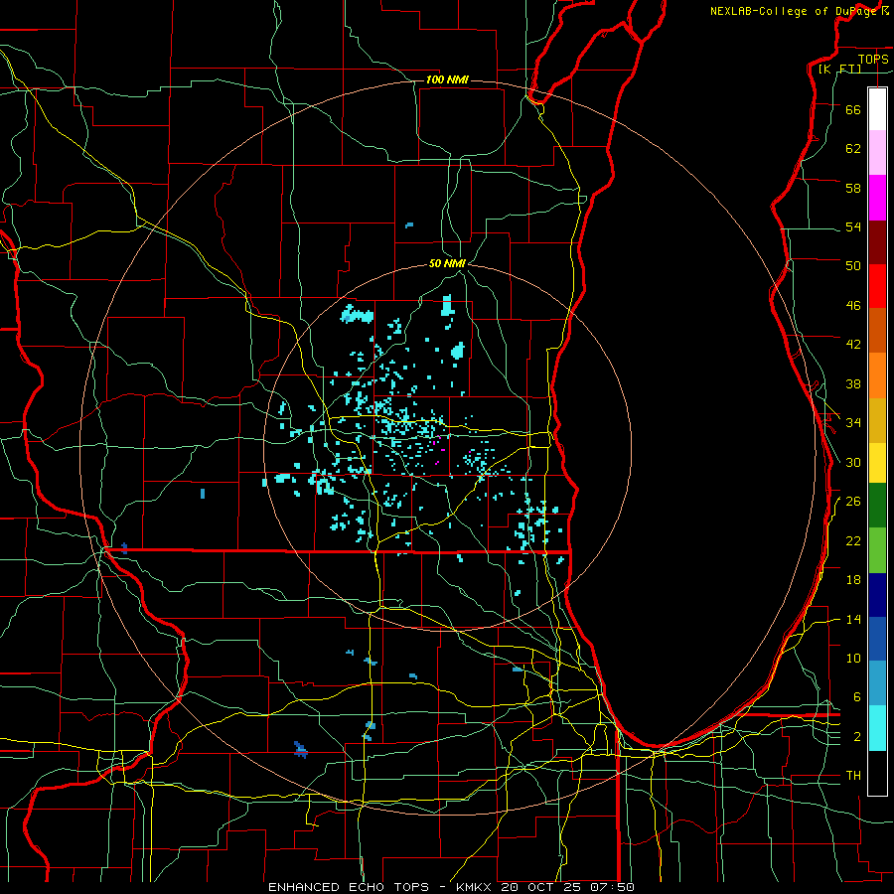Click the yellow legend swatch
Viewport: 894px width, 894px height.
click(877, 462)
